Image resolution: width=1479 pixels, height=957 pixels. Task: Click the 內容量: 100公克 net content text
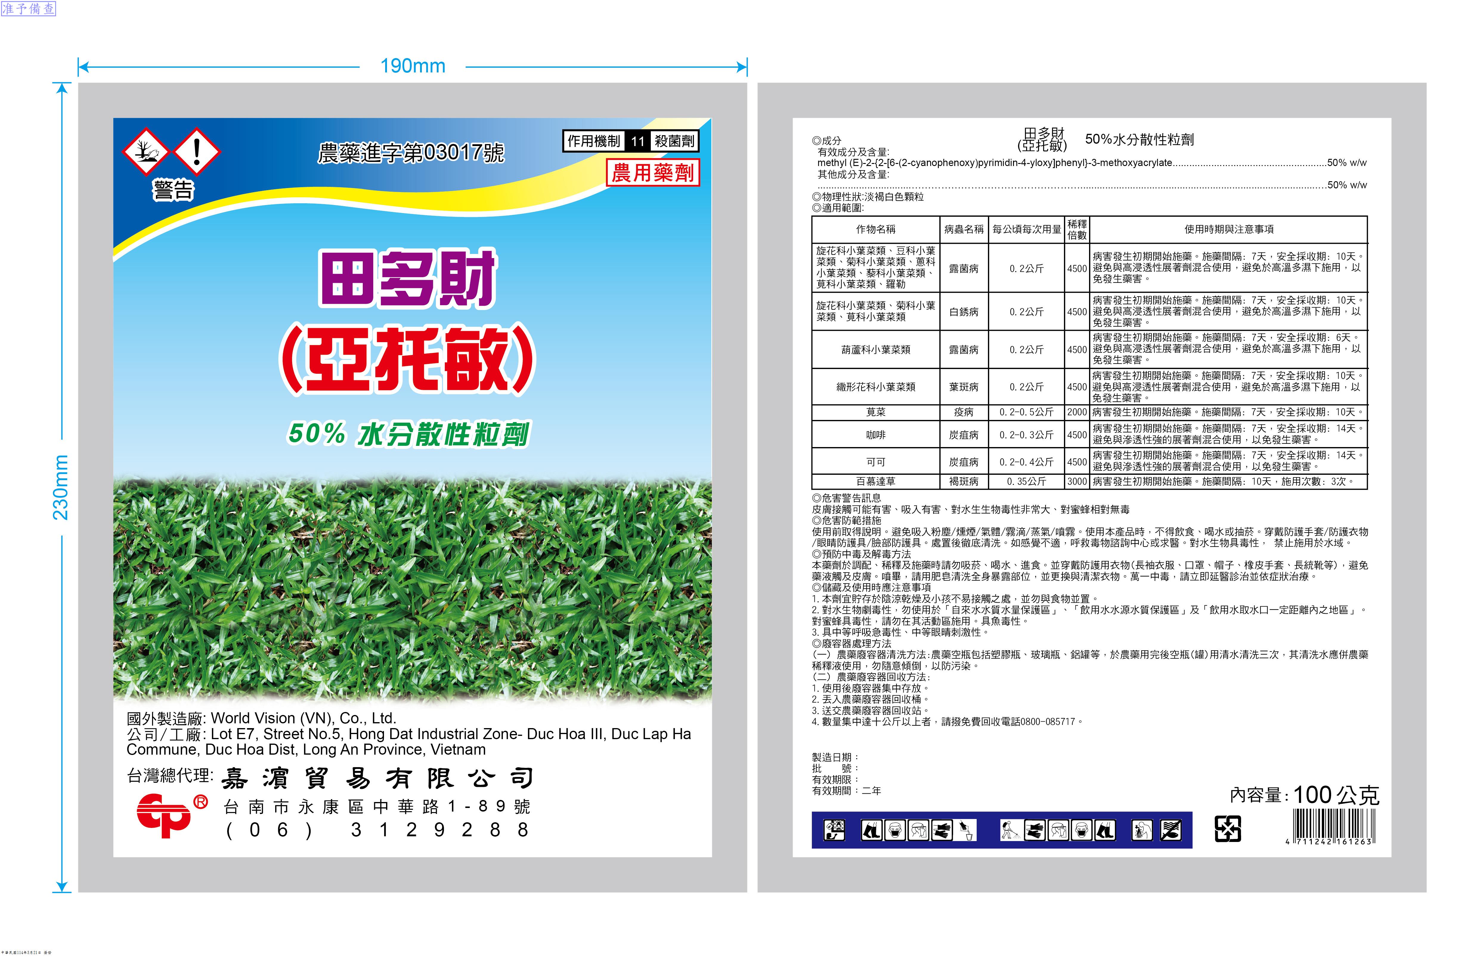pyautogui.click(x=1304, y=795)
